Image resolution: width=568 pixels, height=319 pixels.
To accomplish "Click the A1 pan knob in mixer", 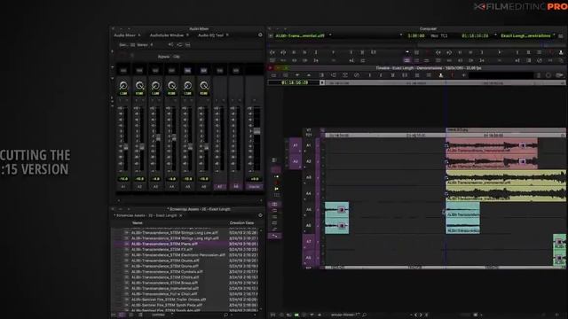I will tap(123, 86).
